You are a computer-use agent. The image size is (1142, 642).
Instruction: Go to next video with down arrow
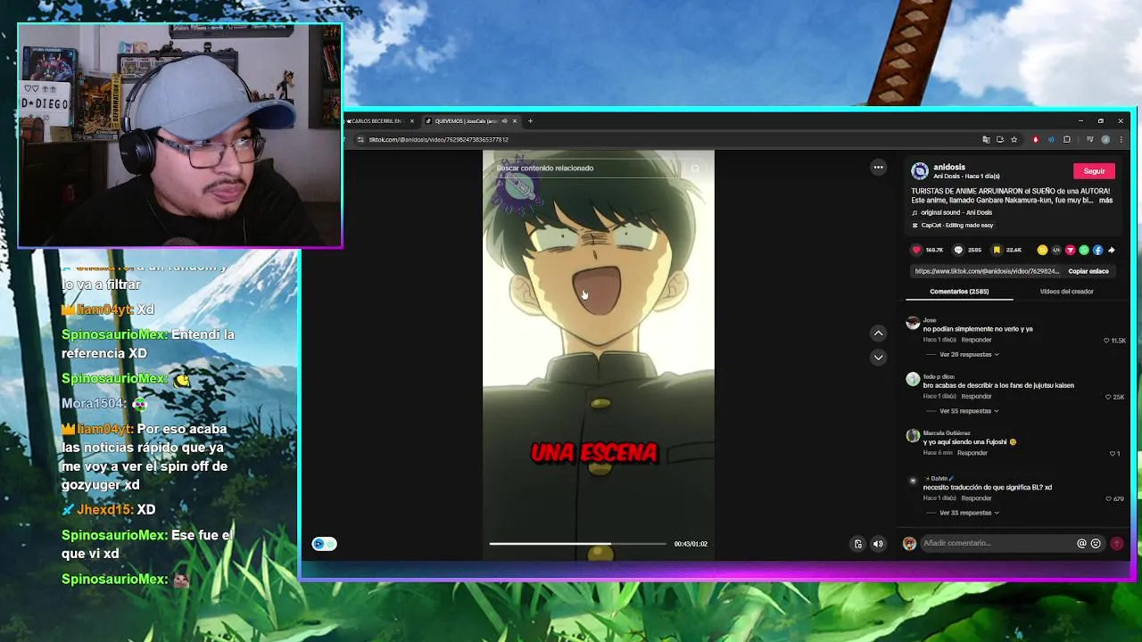(878, 358)
